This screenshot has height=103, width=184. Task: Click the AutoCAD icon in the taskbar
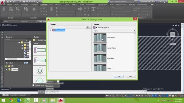tap(61, 100)
